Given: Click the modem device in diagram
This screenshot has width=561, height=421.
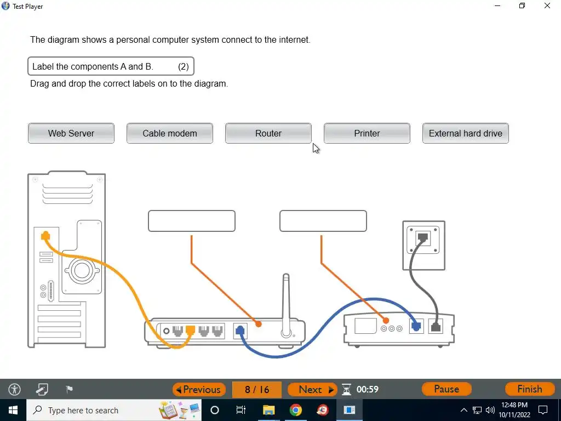Looking at the screenshot, I should tap(399, 329).
